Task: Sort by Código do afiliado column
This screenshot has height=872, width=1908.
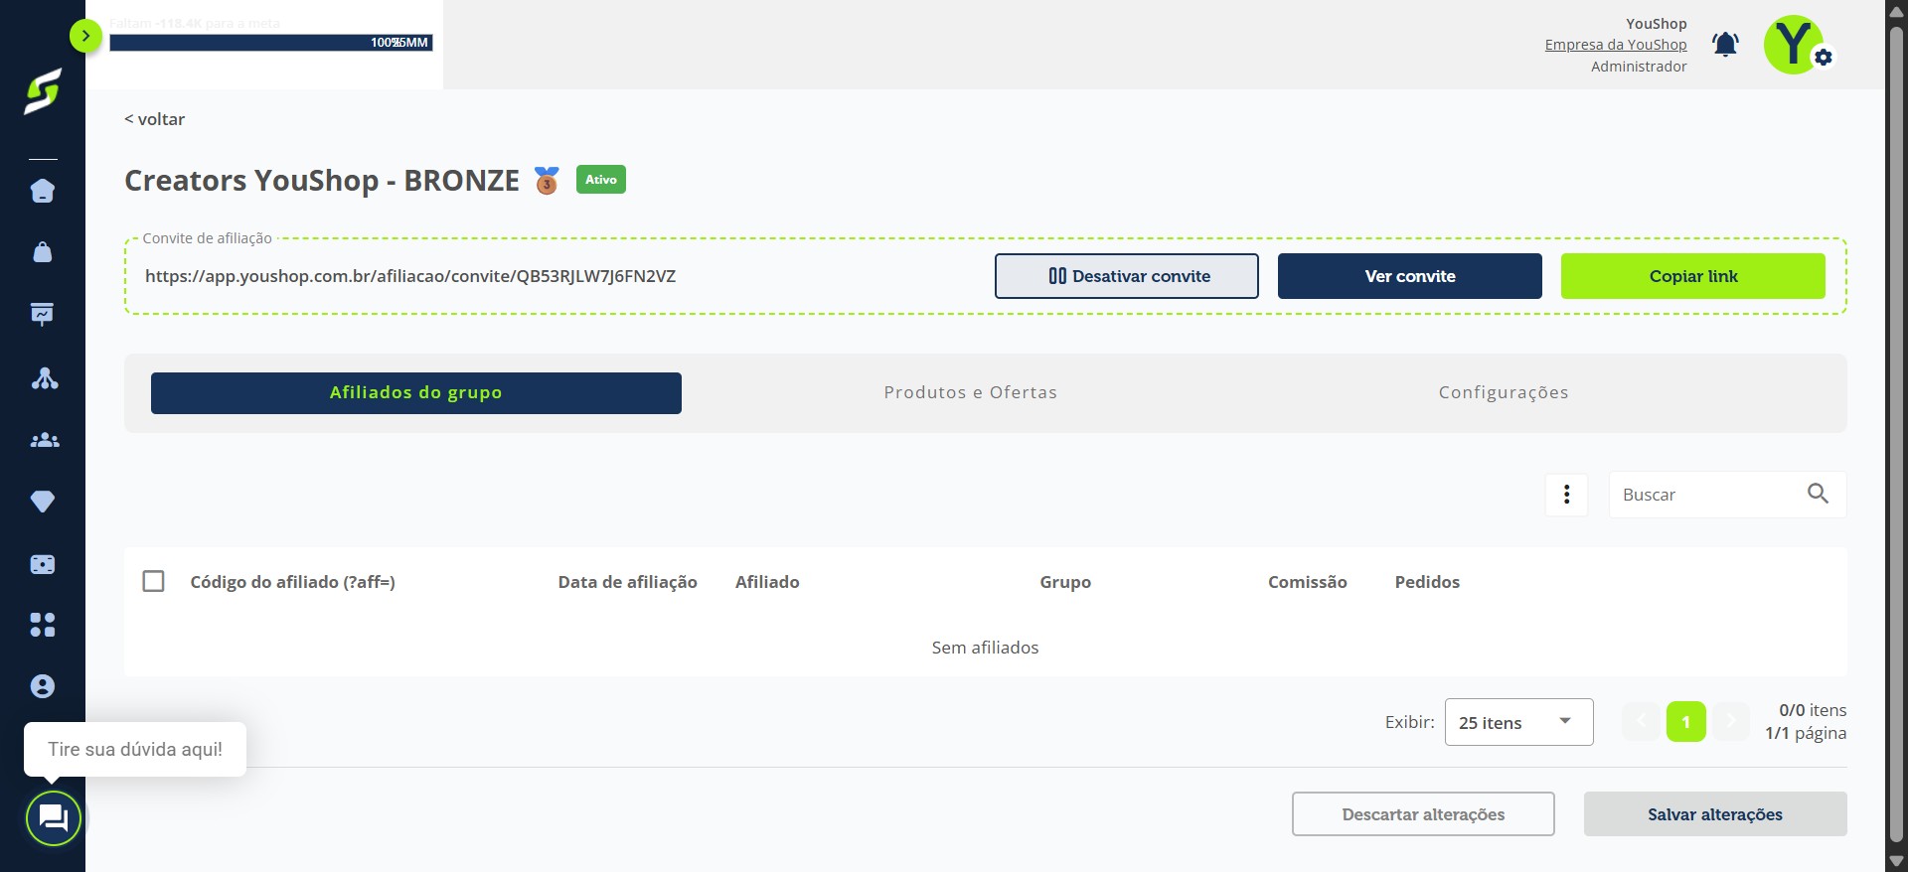Action: [293, 582]
